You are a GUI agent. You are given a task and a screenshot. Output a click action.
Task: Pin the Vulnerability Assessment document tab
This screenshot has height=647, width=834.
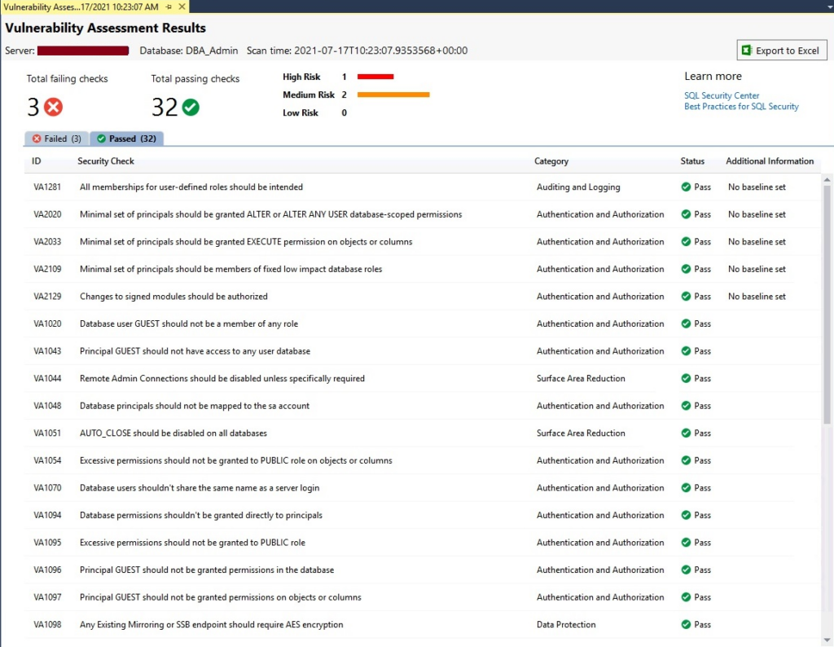[x=169, y=7]
